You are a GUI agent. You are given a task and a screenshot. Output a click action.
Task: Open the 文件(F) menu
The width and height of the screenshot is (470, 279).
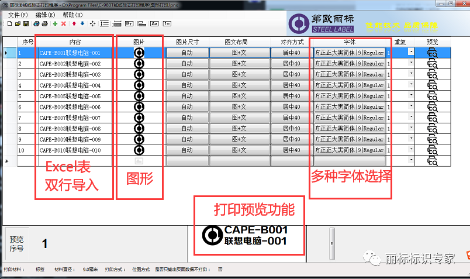tap(18, 15)
